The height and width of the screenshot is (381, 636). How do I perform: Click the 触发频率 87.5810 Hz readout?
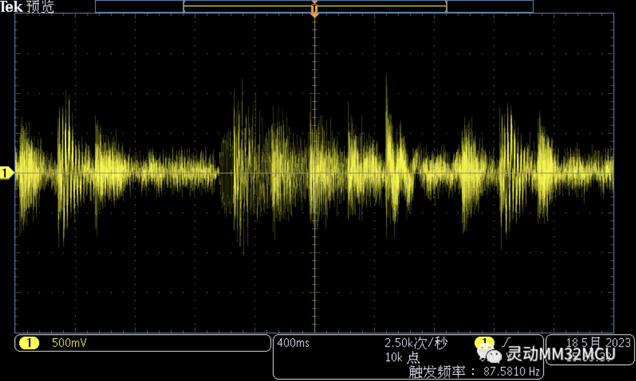[x=474, y=372]
